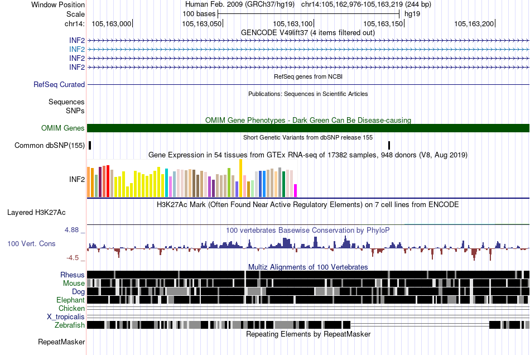The image size is (530, 355).
Task: Click the Sequences track label
Action: coord(66,102)
